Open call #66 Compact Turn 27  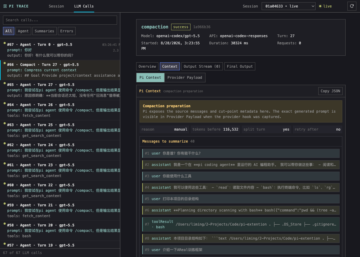tap(60, 70)
